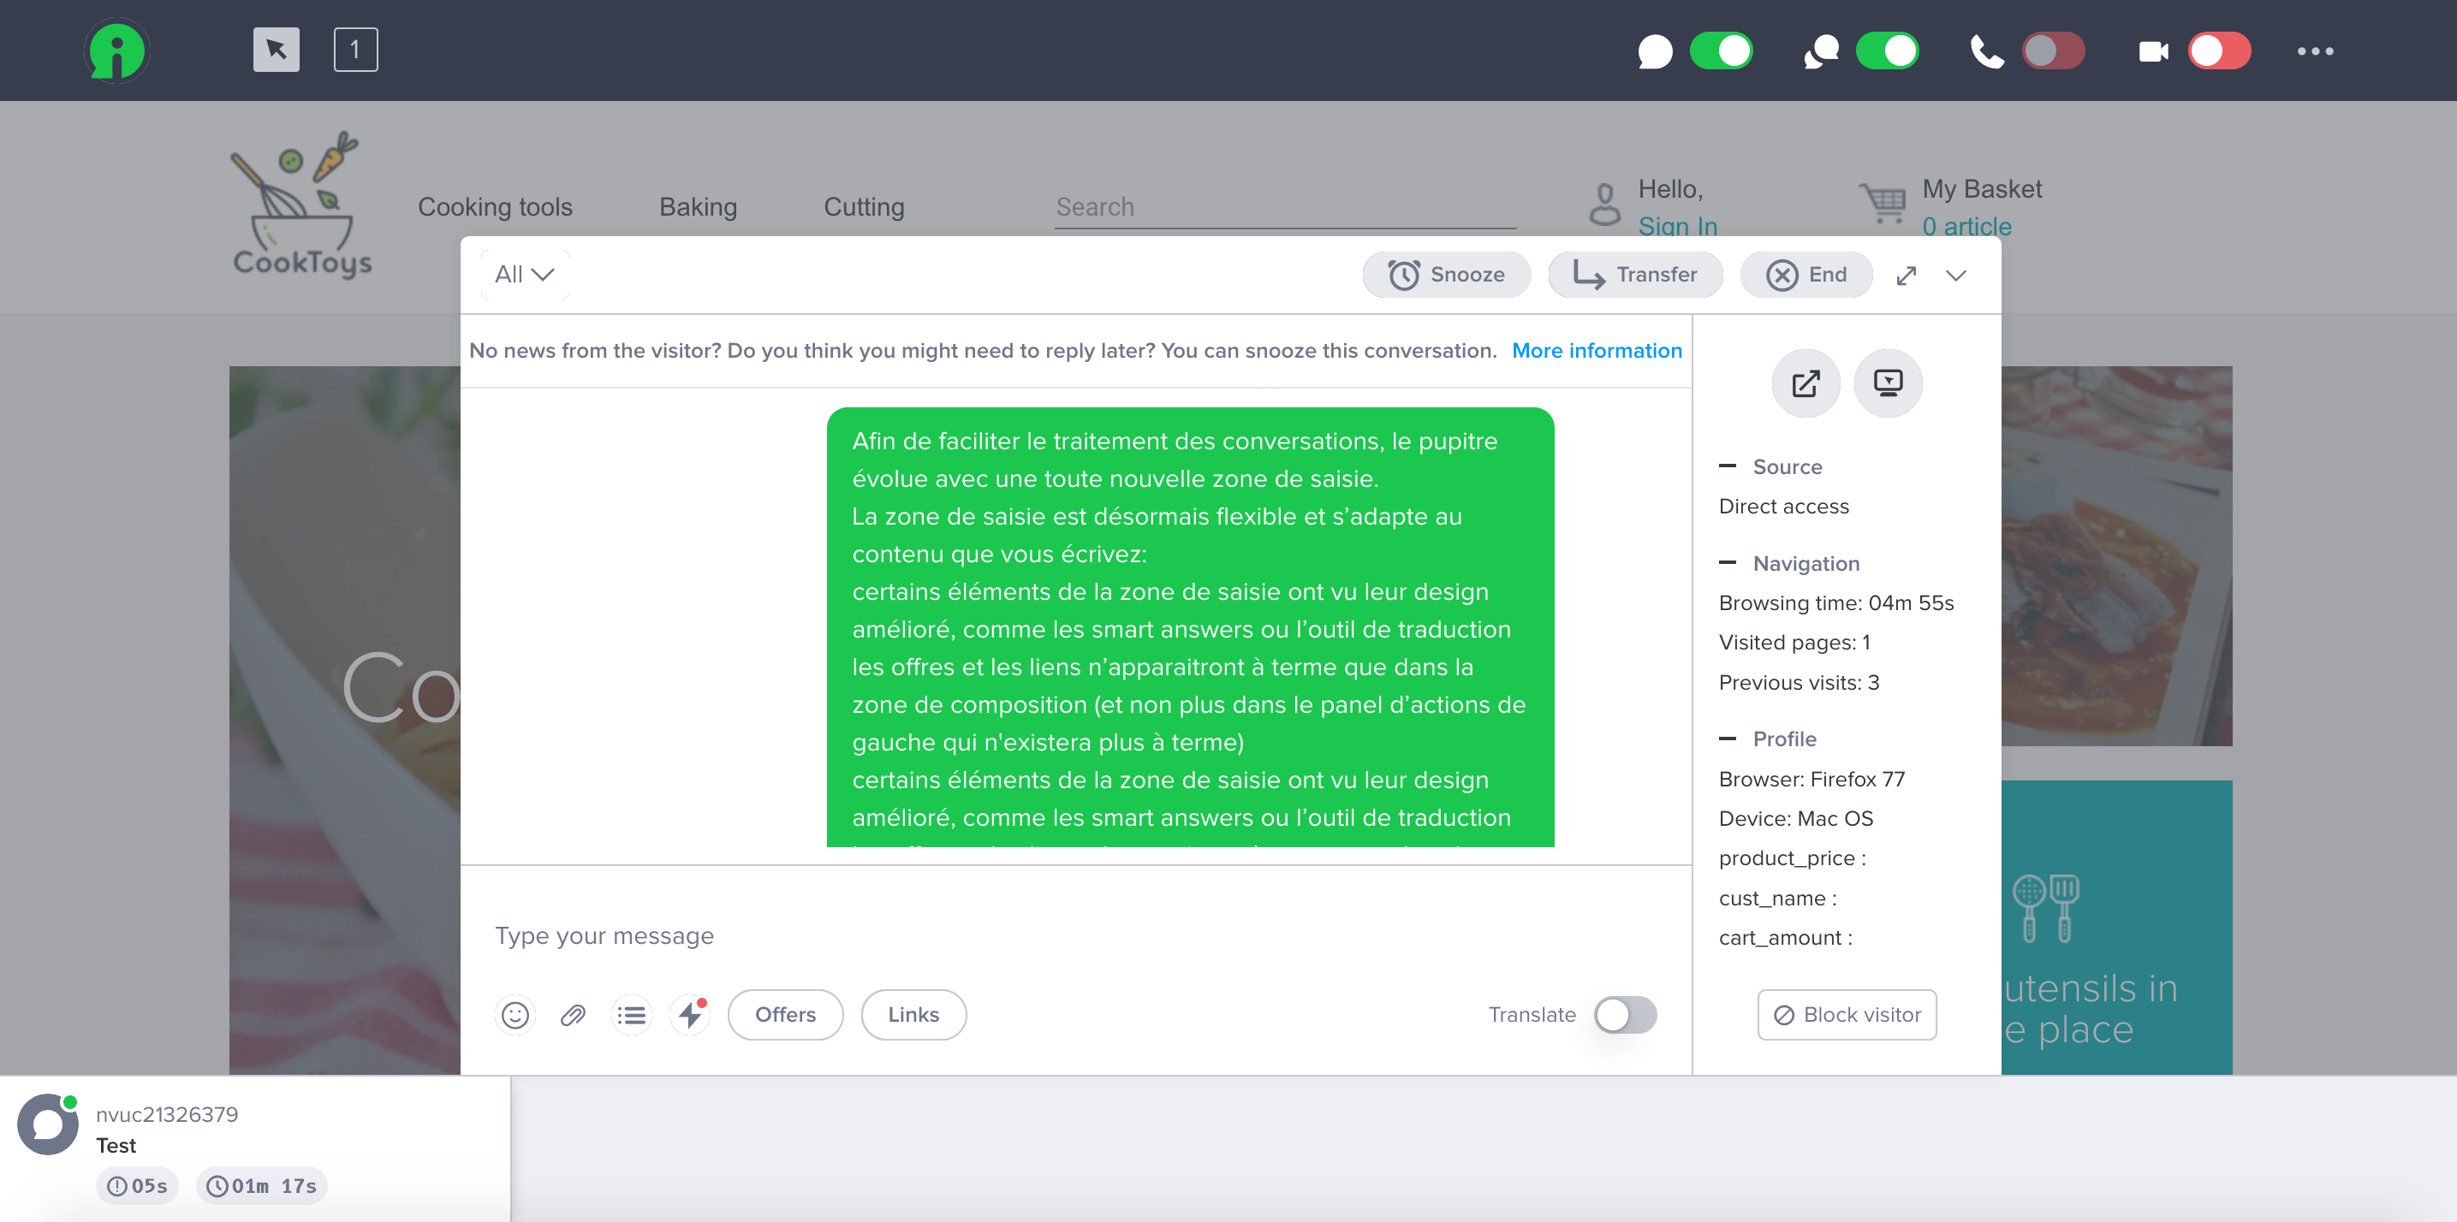Toggle the video availability switch
Viewport: 2457px width, 1222px height.
[2220, 51]
